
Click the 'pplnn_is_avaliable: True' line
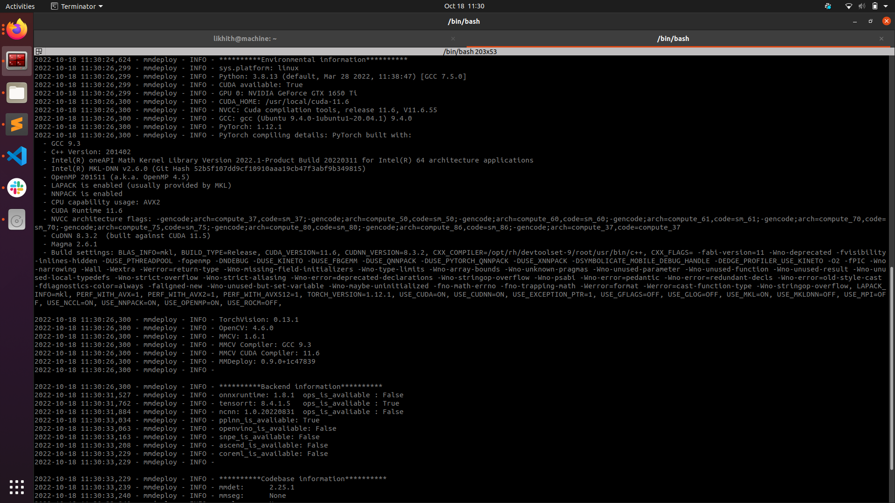pyautogui.click(x=269, y=420)
